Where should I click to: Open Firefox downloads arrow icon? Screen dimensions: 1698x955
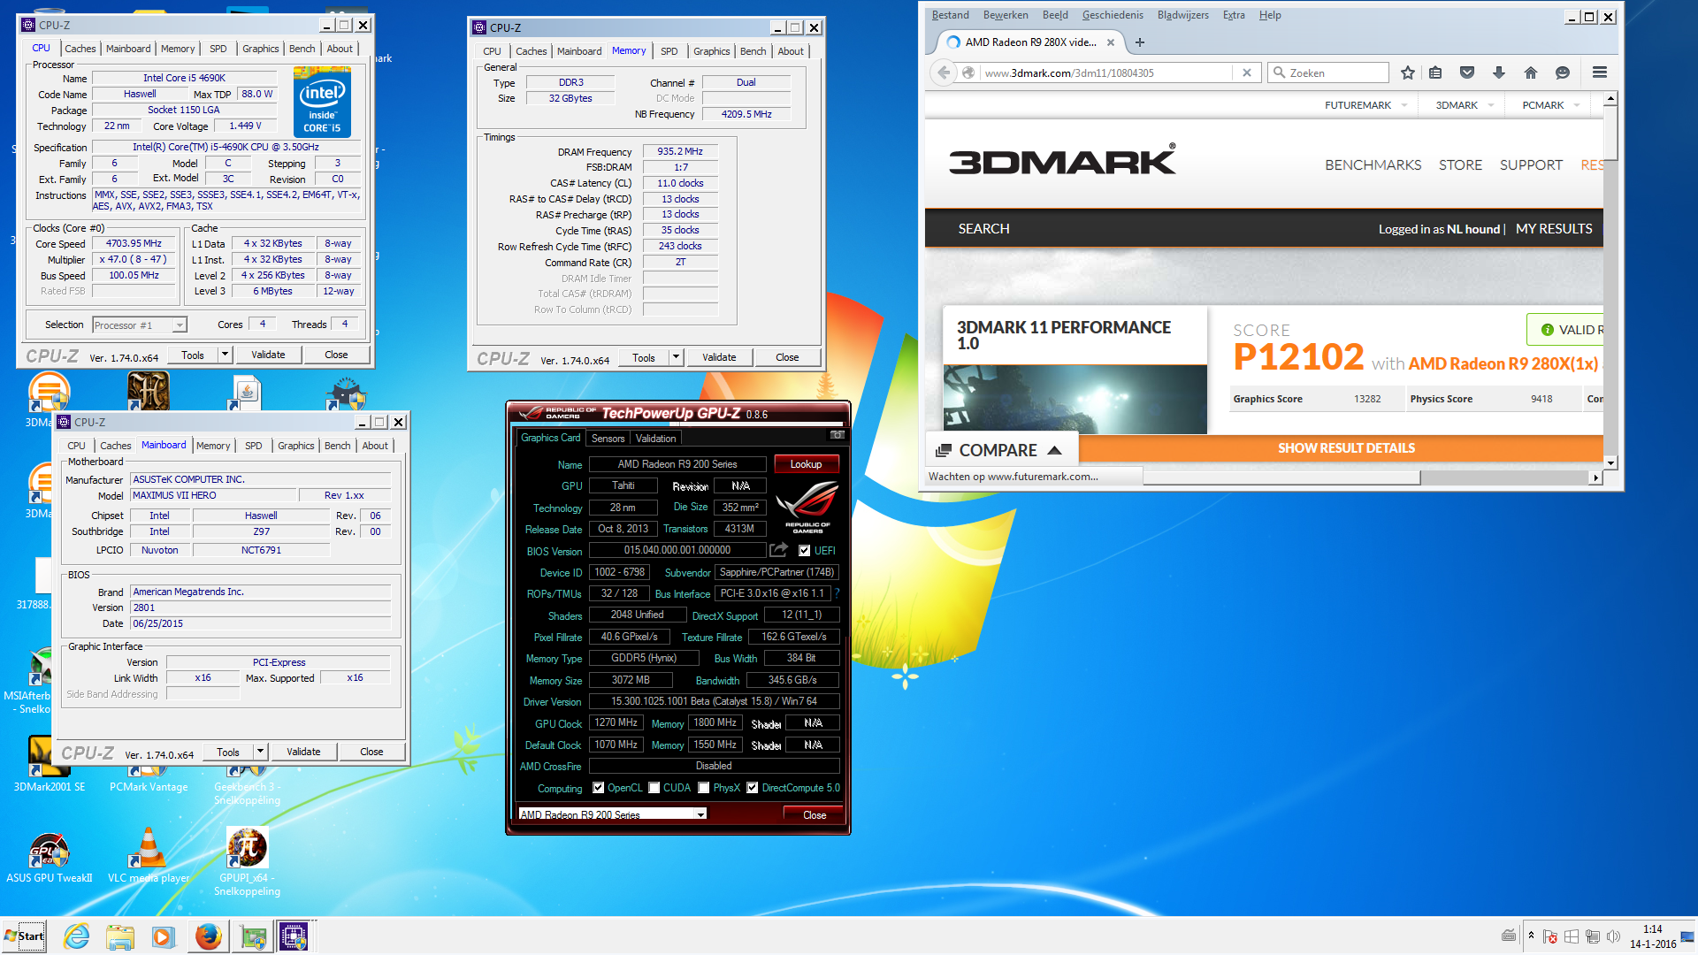pos(1499,73)
